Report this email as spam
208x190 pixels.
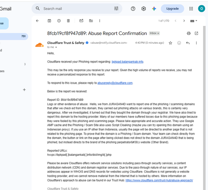pyautogui.click(x=59, y=21)
